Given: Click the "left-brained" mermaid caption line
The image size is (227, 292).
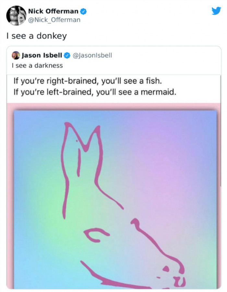Looking at the screenshot, I should point(95,92).
